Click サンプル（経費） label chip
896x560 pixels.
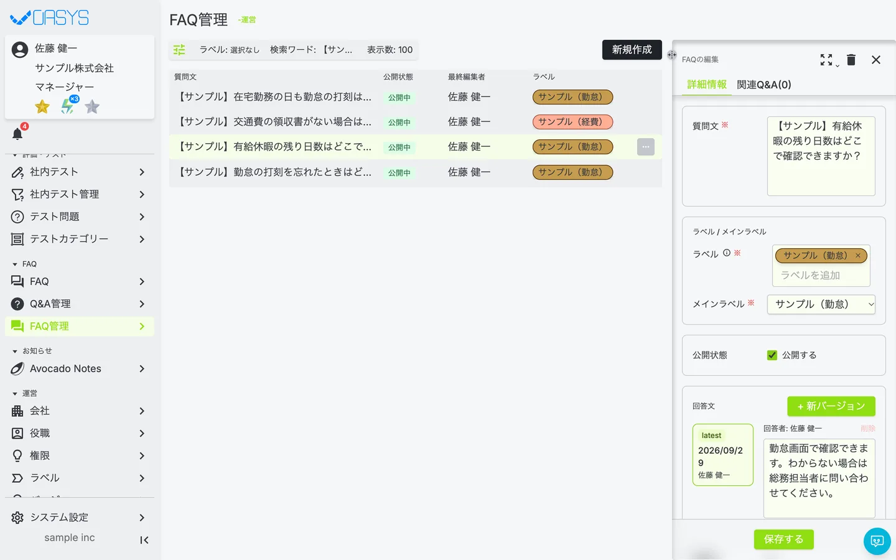(x=573, y=122)
